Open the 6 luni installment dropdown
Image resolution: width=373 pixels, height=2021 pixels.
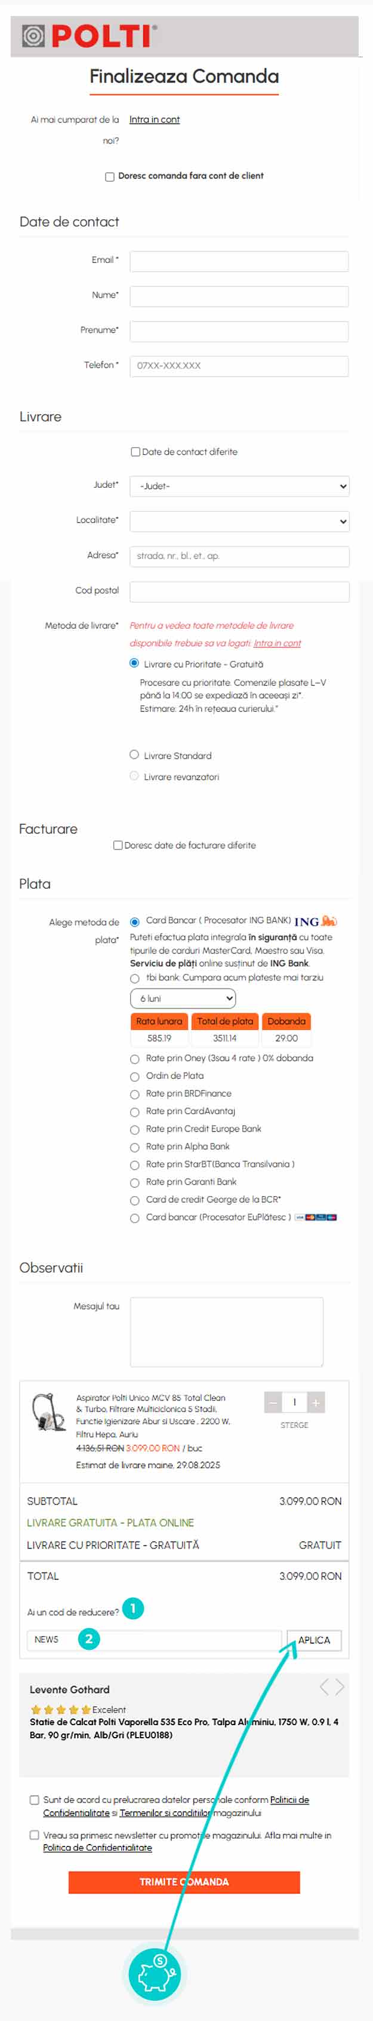click(x=183, y=998)
